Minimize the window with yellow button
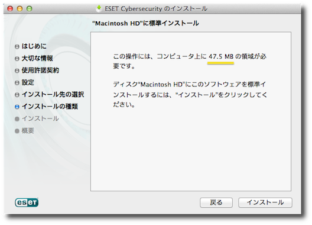 pos(19,8)
